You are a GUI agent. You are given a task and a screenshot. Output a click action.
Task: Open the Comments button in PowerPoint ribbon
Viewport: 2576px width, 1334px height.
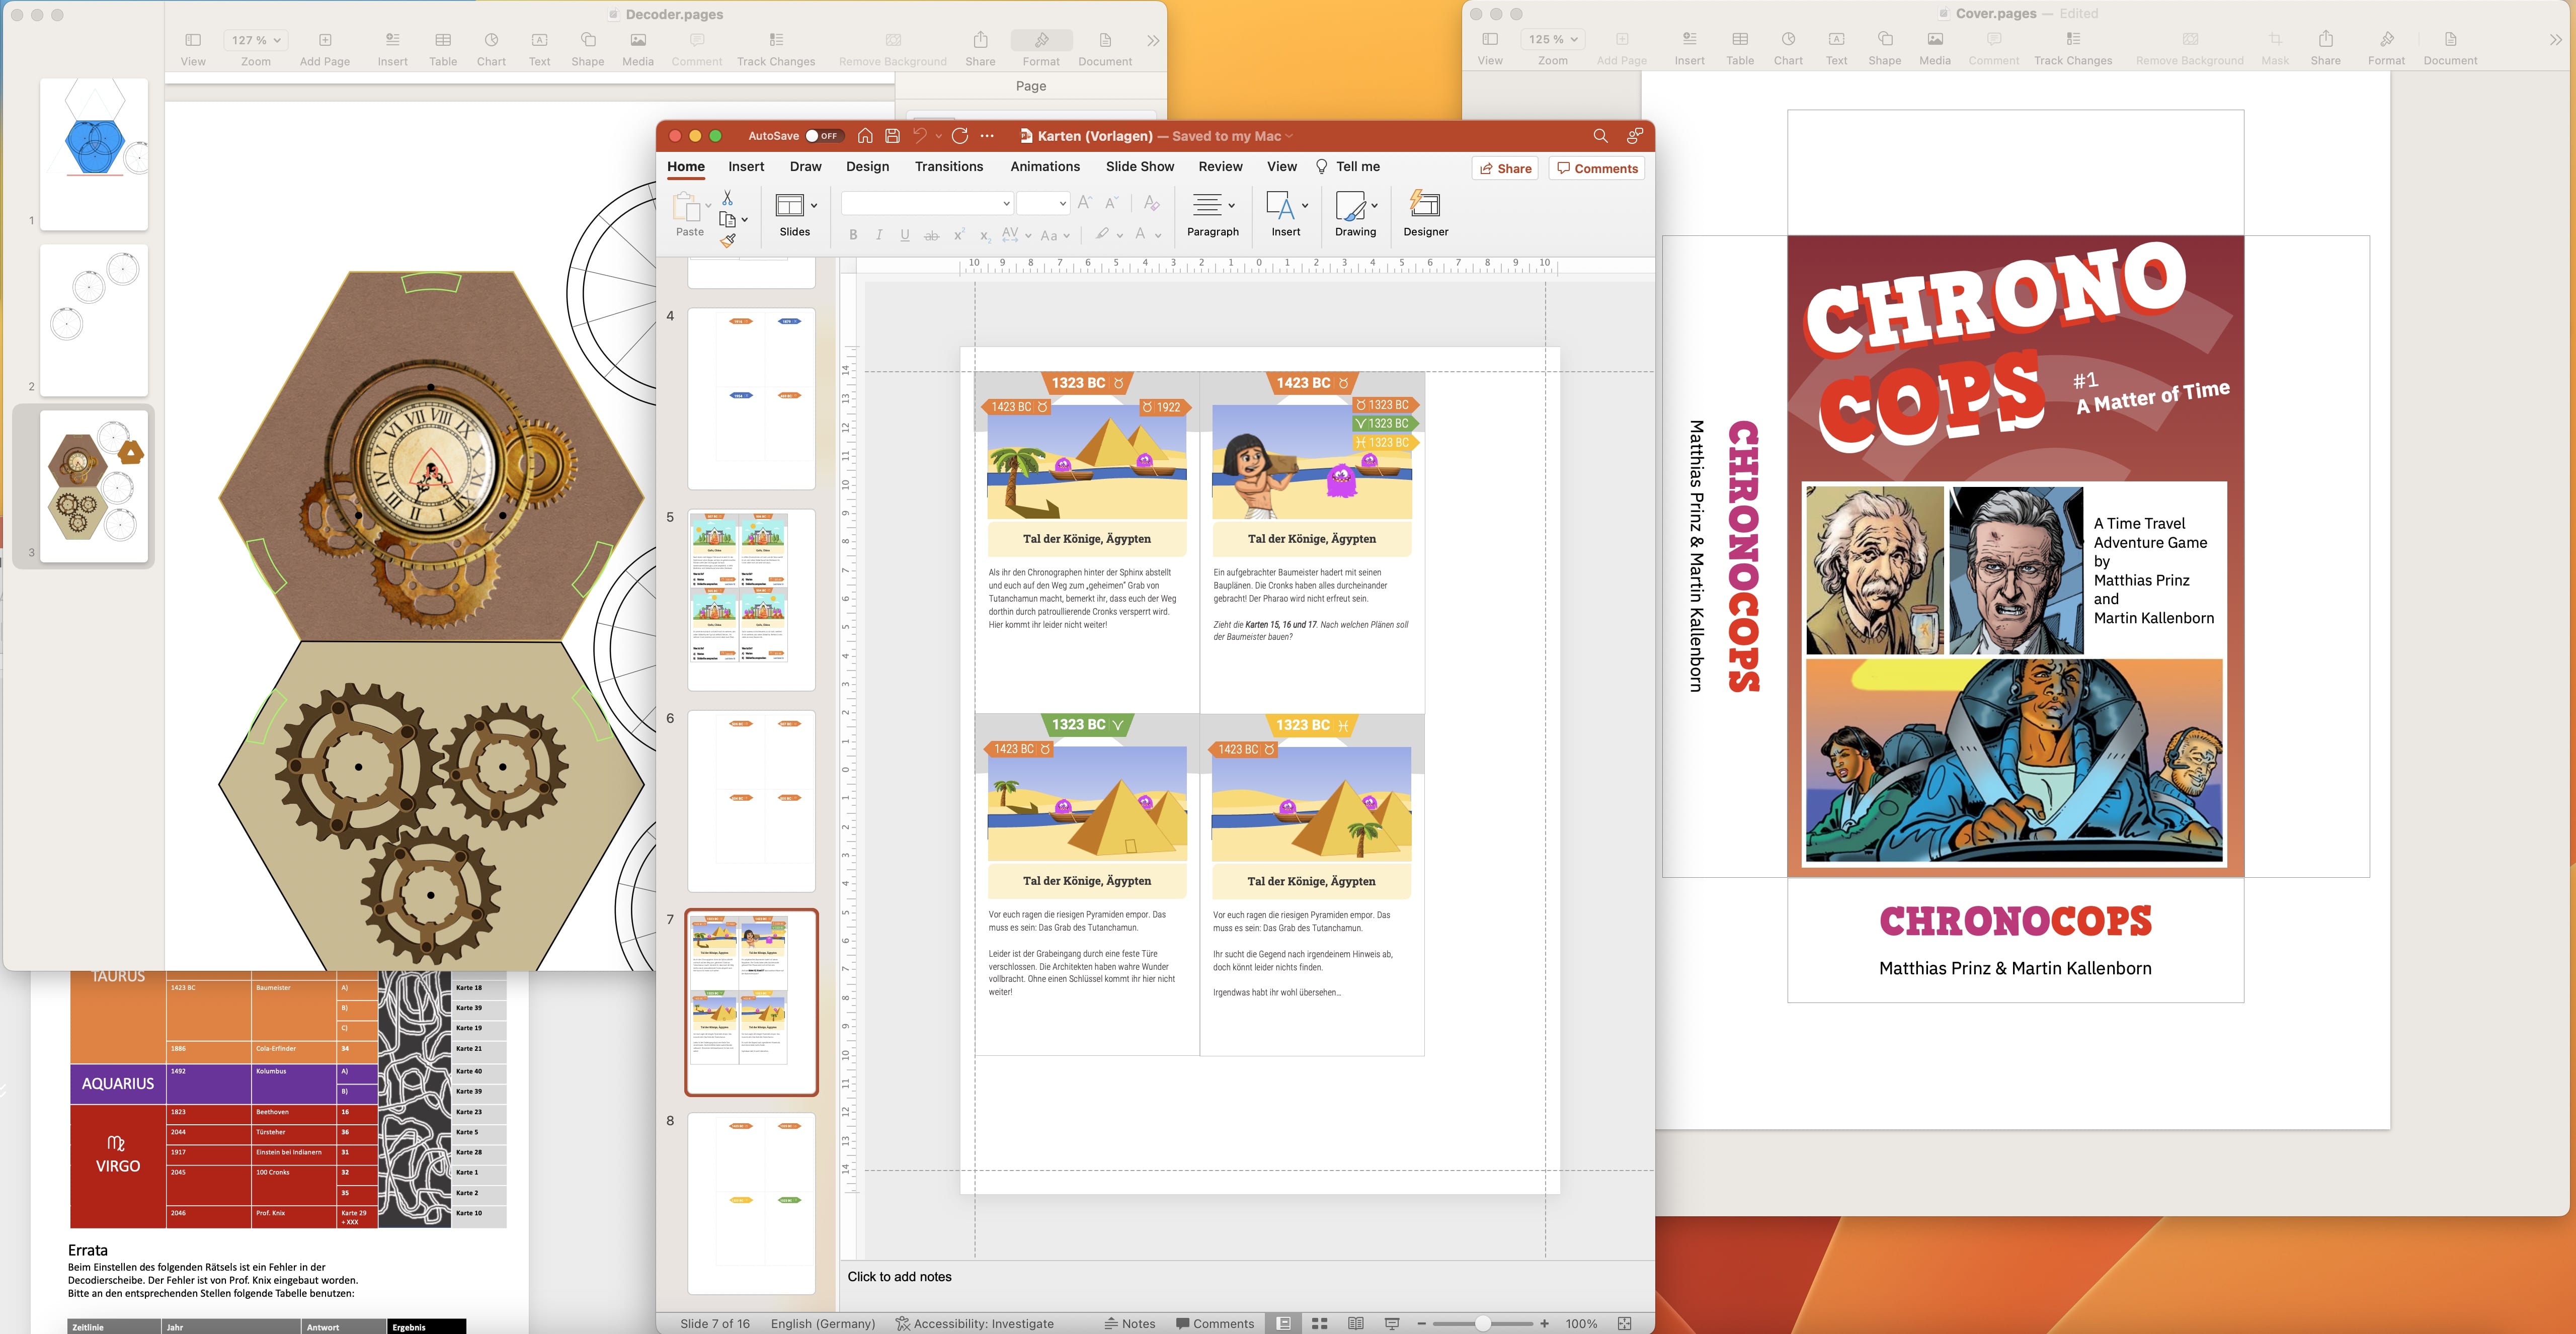(1597, 168)
